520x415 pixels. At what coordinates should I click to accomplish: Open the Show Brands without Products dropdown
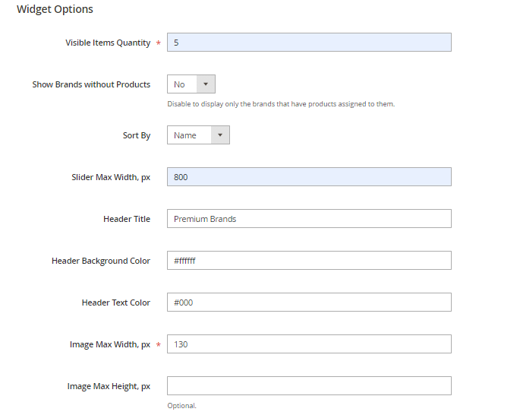pyautogui.click(x=191, y=84)
